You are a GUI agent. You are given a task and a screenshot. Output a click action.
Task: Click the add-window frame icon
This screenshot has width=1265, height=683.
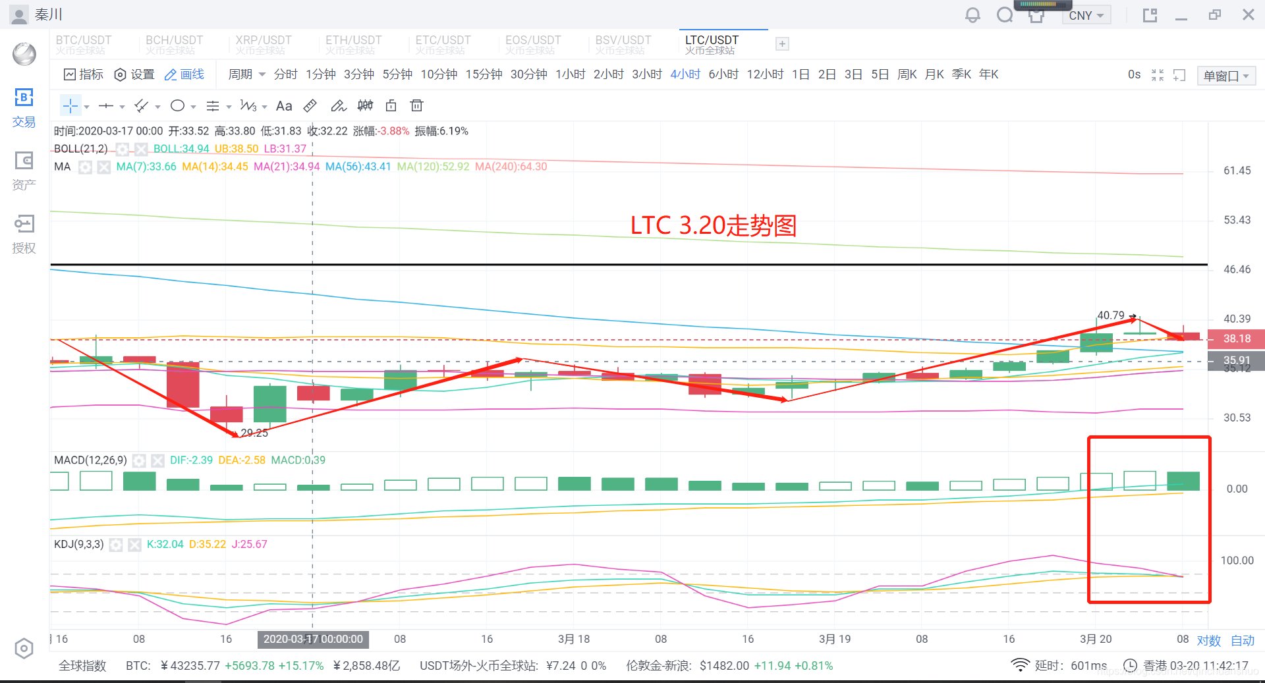(1179, 75)
